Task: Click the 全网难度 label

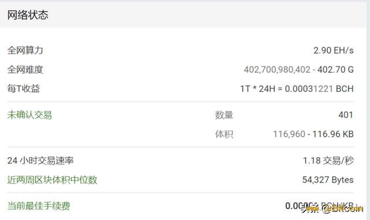Action: (25, 69)
